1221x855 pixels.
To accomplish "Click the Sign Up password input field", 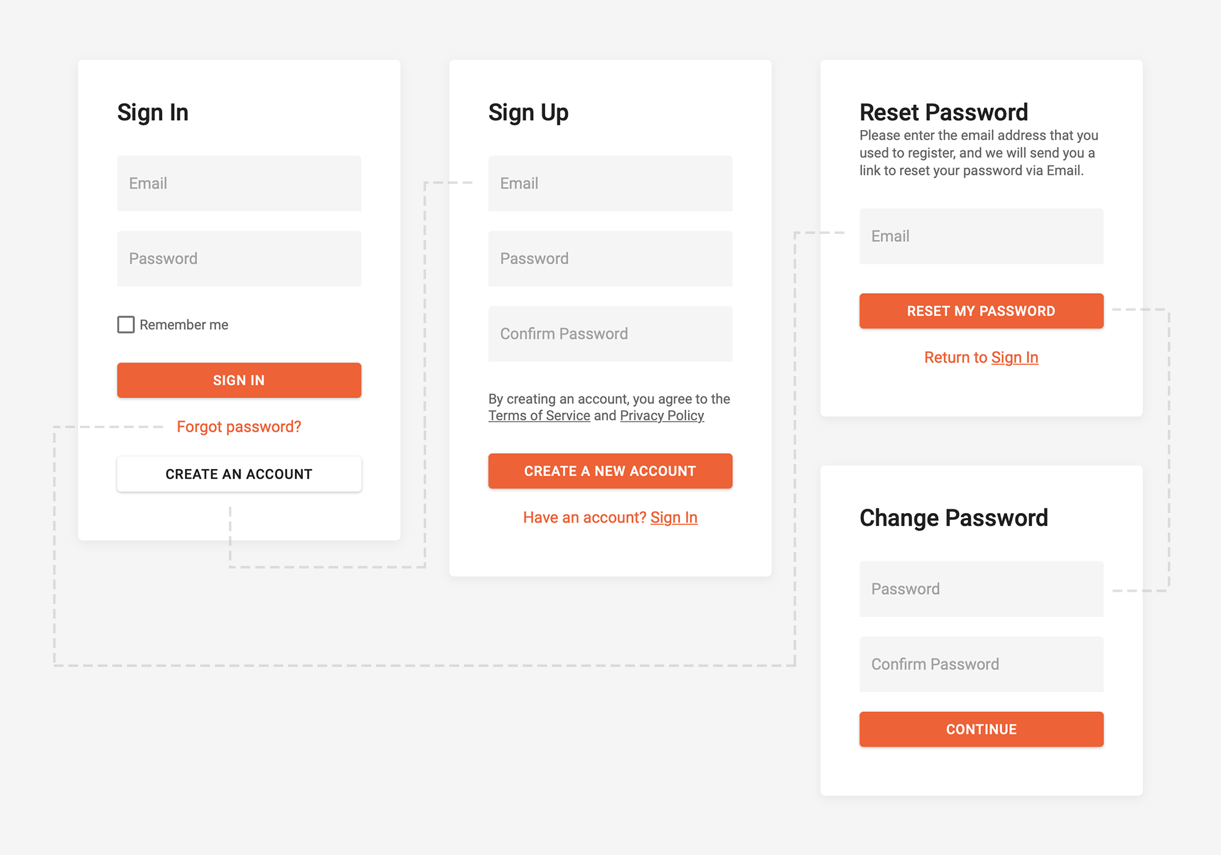I will tap(609, 258).
